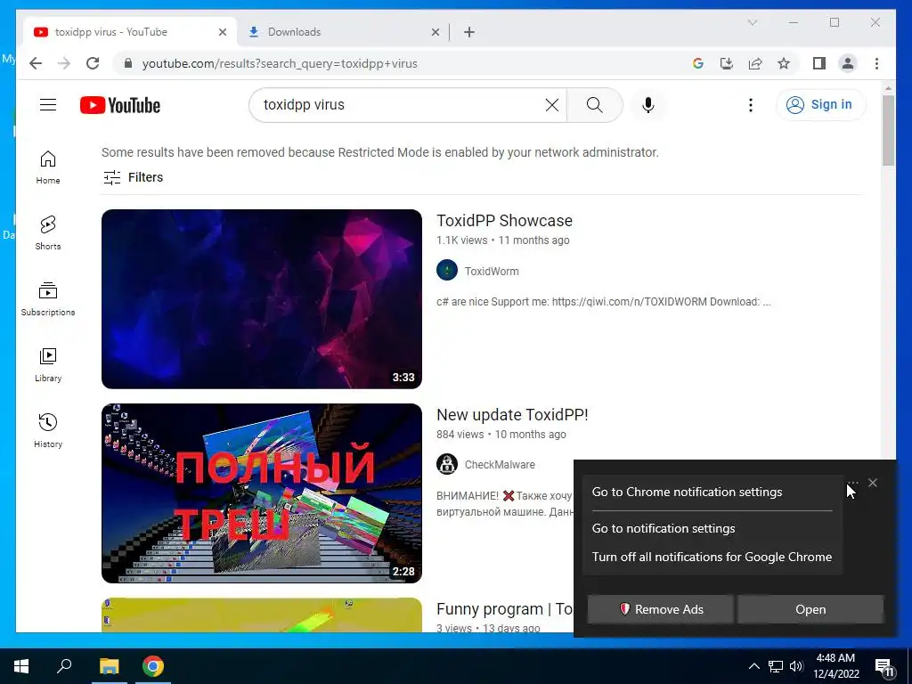
Task: Click the magnifier search button on YouTube
Action: point(594,105)
